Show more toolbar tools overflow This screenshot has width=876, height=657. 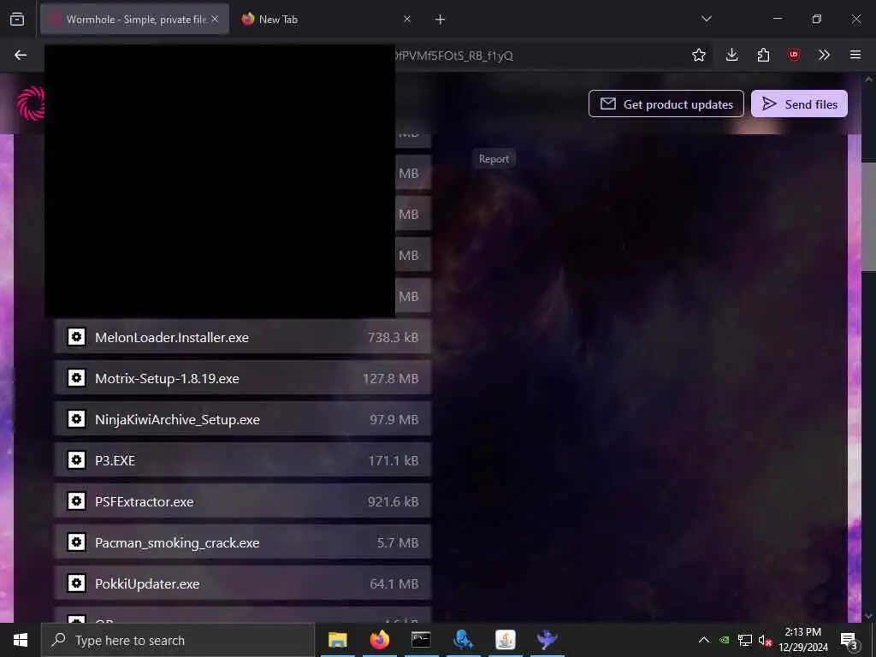pos(824,55)
